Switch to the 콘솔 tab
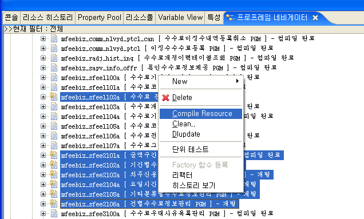The height and width of the screenshot is (219, 364). coord(11,18)
